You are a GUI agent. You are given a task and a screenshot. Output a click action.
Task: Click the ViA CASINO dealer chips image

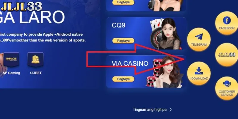(165, 72)
